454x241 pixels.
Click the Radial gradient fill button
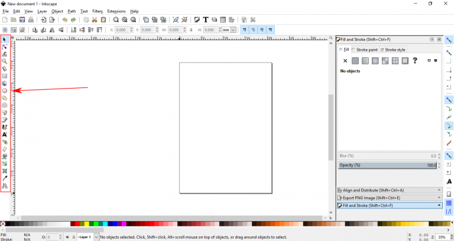(375, 61)
